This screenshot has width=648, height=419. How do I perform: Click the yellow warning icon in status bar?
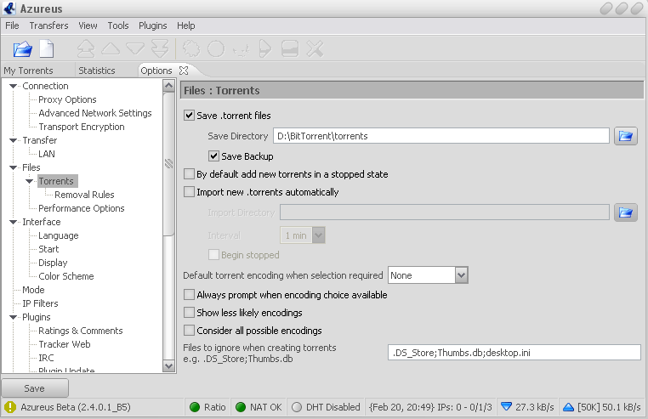coord(9,407)
